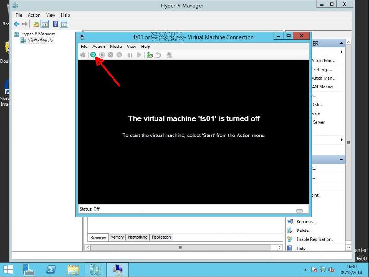The width and height of the screenshot is (369, 277).
Task: Click the Checkpoint icon in VM Connection toolbar
Action: pos(149,55)
